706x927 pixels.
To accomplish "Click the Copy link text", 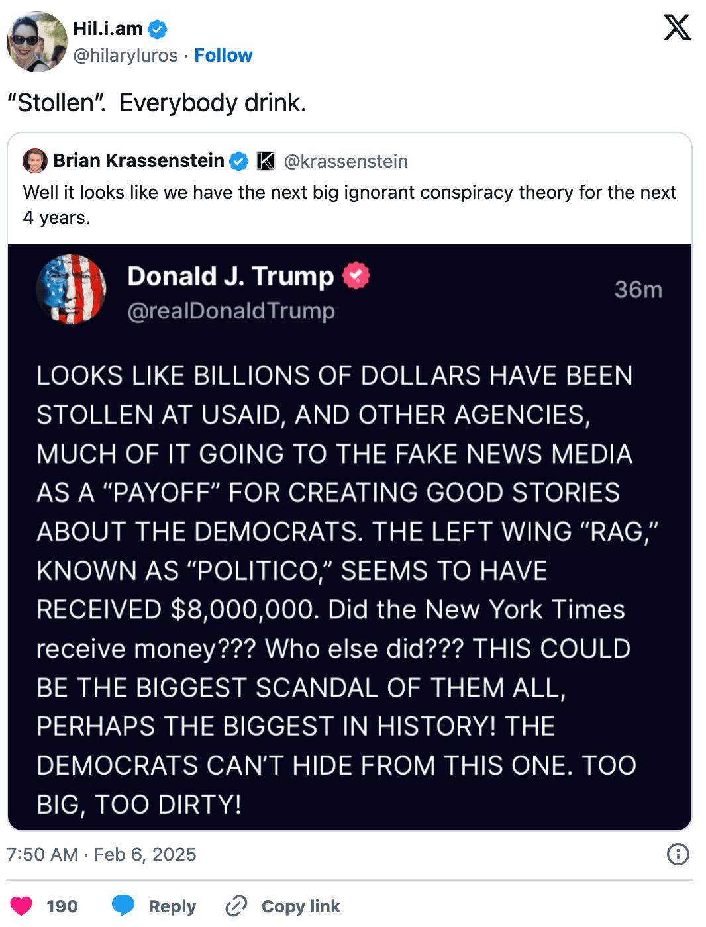I will coord(301,906).
